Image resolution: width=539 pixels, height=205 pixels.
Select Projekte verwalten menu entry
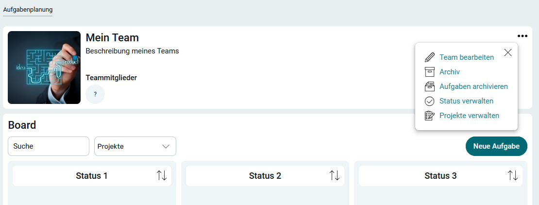[x=469, y=116]
